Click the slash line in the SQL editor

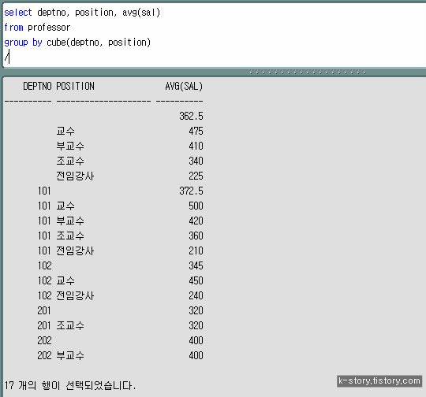7,57
